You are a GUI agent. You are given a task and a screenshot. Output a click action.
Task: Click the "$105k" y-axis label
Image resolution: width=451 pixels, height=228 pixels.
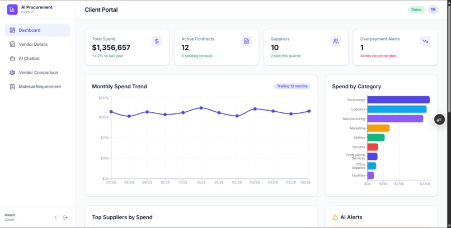[x=104, y=117]
